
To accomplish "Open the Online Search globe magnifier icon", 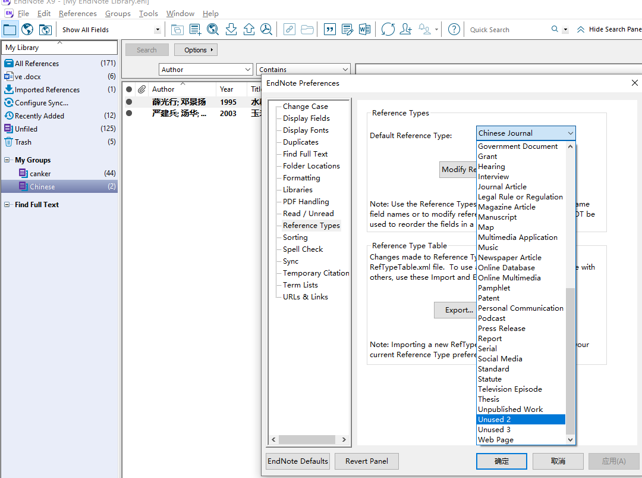I will tap(213, 30).
